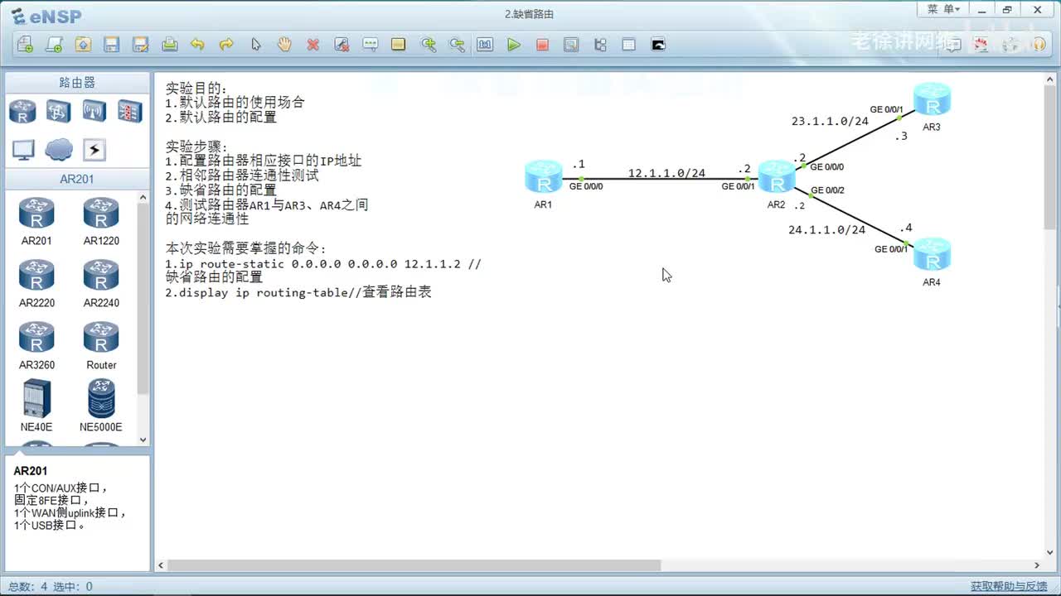The image size is (1061, 596).
Task: Pick the AR2220 router model
Action: (x=36, y=283)
